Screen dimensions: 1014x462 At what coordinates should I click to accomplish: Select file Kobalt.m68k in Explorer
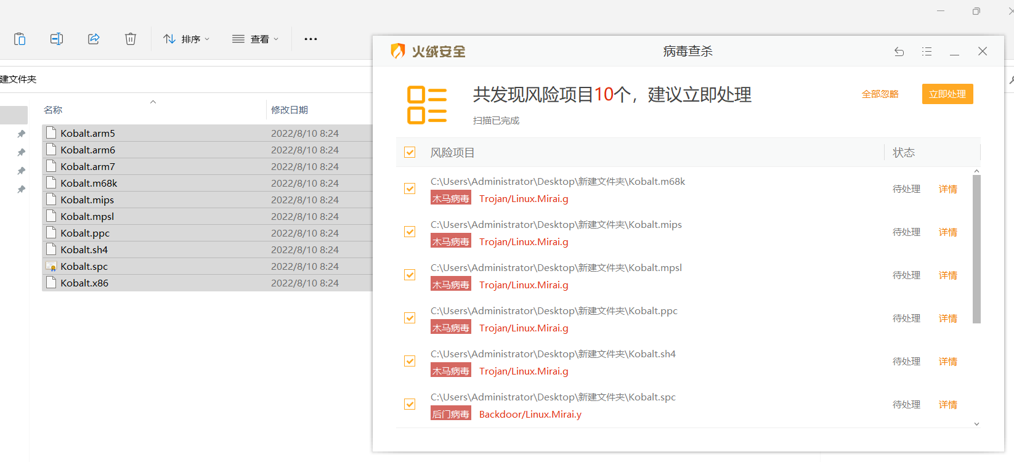pos(207,183)
